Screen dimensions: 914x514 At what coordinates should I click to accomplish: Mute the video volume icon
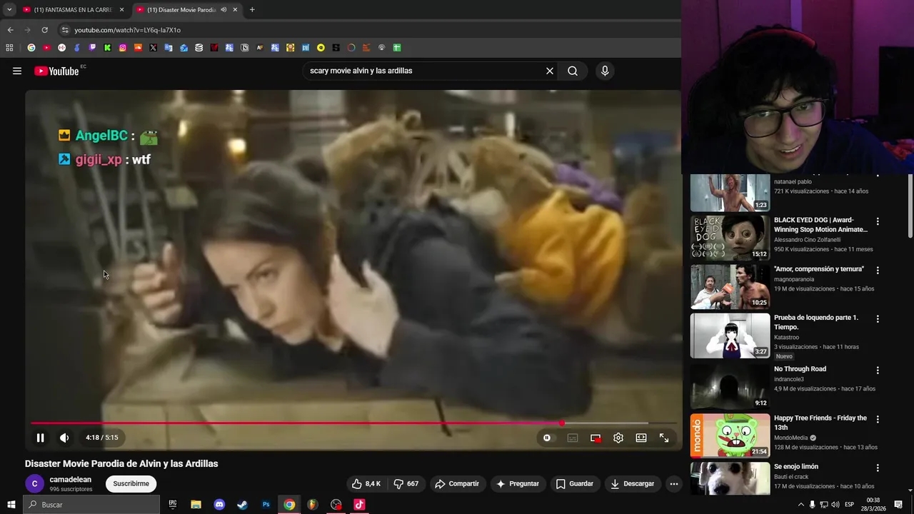64,438
